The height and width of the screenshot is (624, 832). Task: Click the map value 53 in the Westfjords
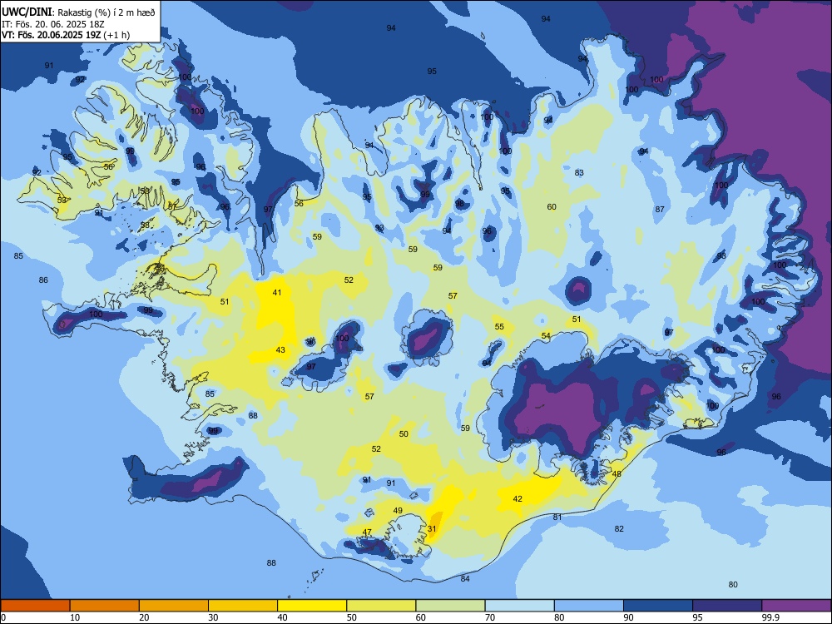62,200
